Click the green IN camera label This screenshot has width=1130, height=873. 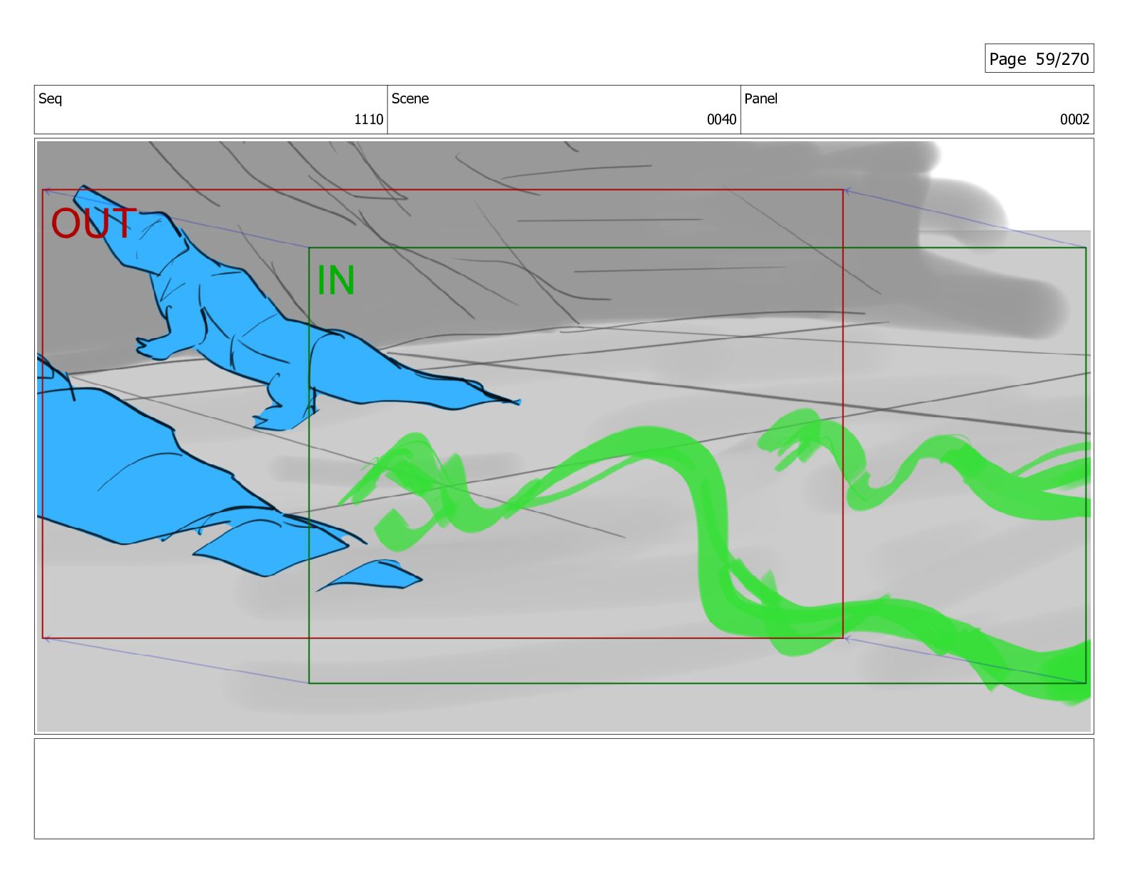pyautogui.click(x=335, y=280)
